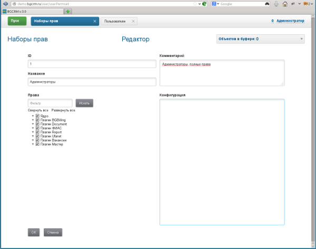The height and width of the screenshot is (249, 316).
Task: Toggle the Плагин BGBilling checkbox
Action: click(x=37, y=120)
